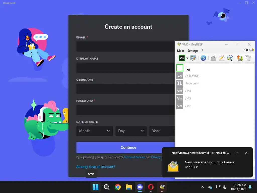Close the BeeBEEP notification toast
Screen dimensions: 257x193
tap(246, 153)
